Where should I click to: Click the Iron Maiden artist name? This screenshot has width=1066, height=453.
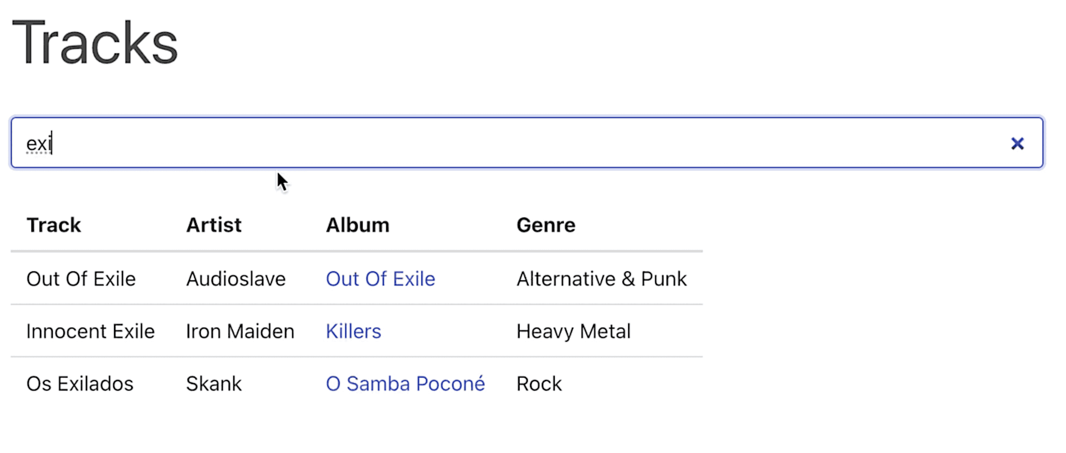click(x=240, y=331)
